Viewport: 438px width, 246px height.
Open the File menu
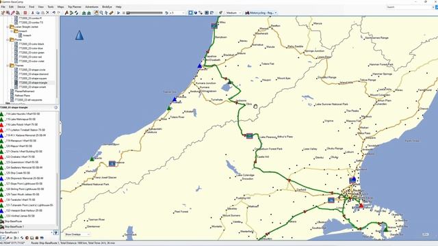3,7
